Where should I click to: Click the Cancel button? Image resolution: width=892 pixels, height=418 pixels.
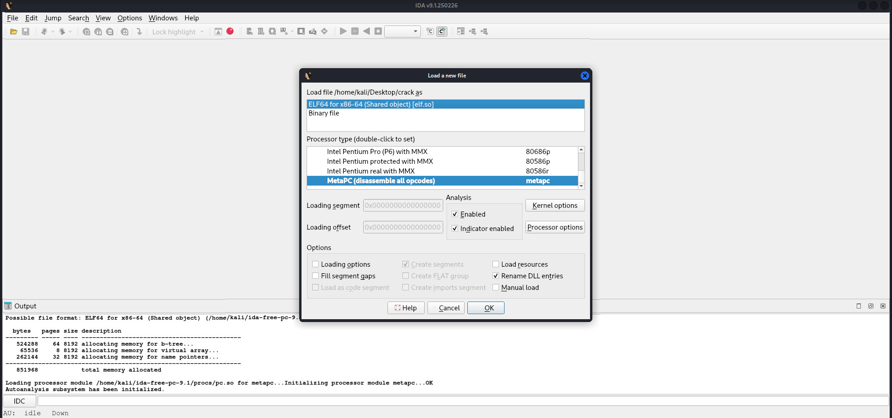[x=446, y=308]
